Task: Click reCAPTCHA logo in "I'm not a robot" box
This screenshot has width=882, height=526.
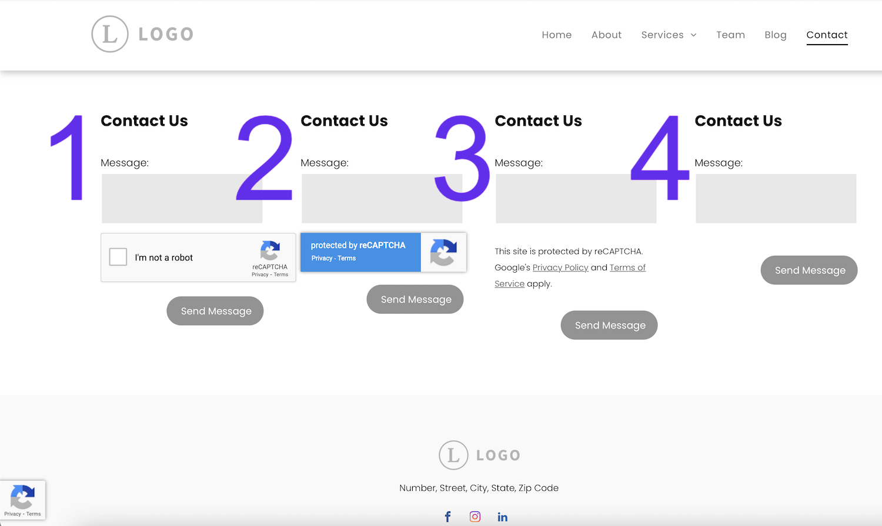Action: click(270, 251)
